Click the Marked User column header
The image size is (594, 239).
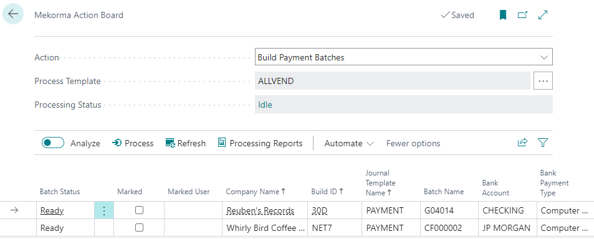coord(189,192)
